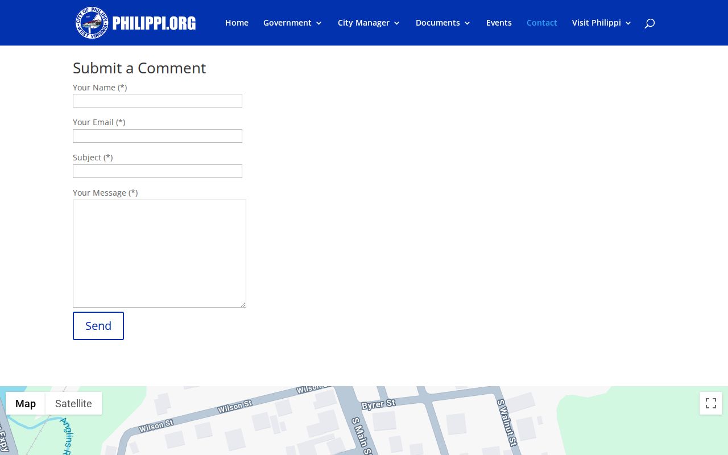
Task: Click the 'Subject (*)' label
Action: tap(93, 158)
